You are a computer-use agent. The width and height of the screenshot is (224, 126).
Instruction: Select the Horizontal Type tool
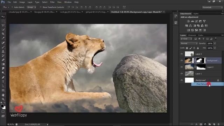3,82
